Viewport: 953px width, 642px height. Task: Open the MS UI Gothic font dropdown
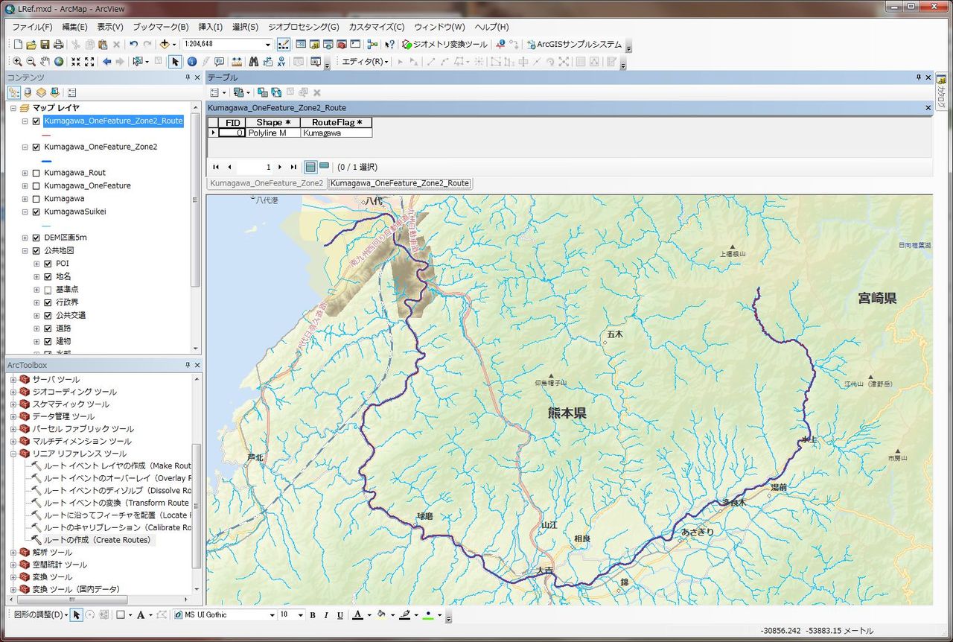pos(272,615)
